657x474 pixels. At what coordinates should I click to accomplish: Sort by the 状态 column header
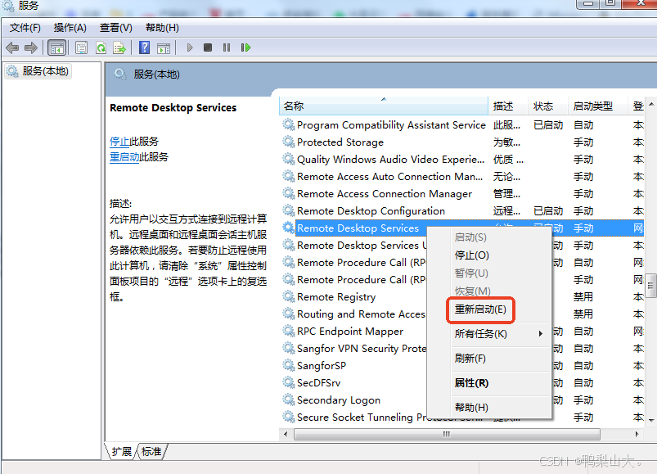548,106
